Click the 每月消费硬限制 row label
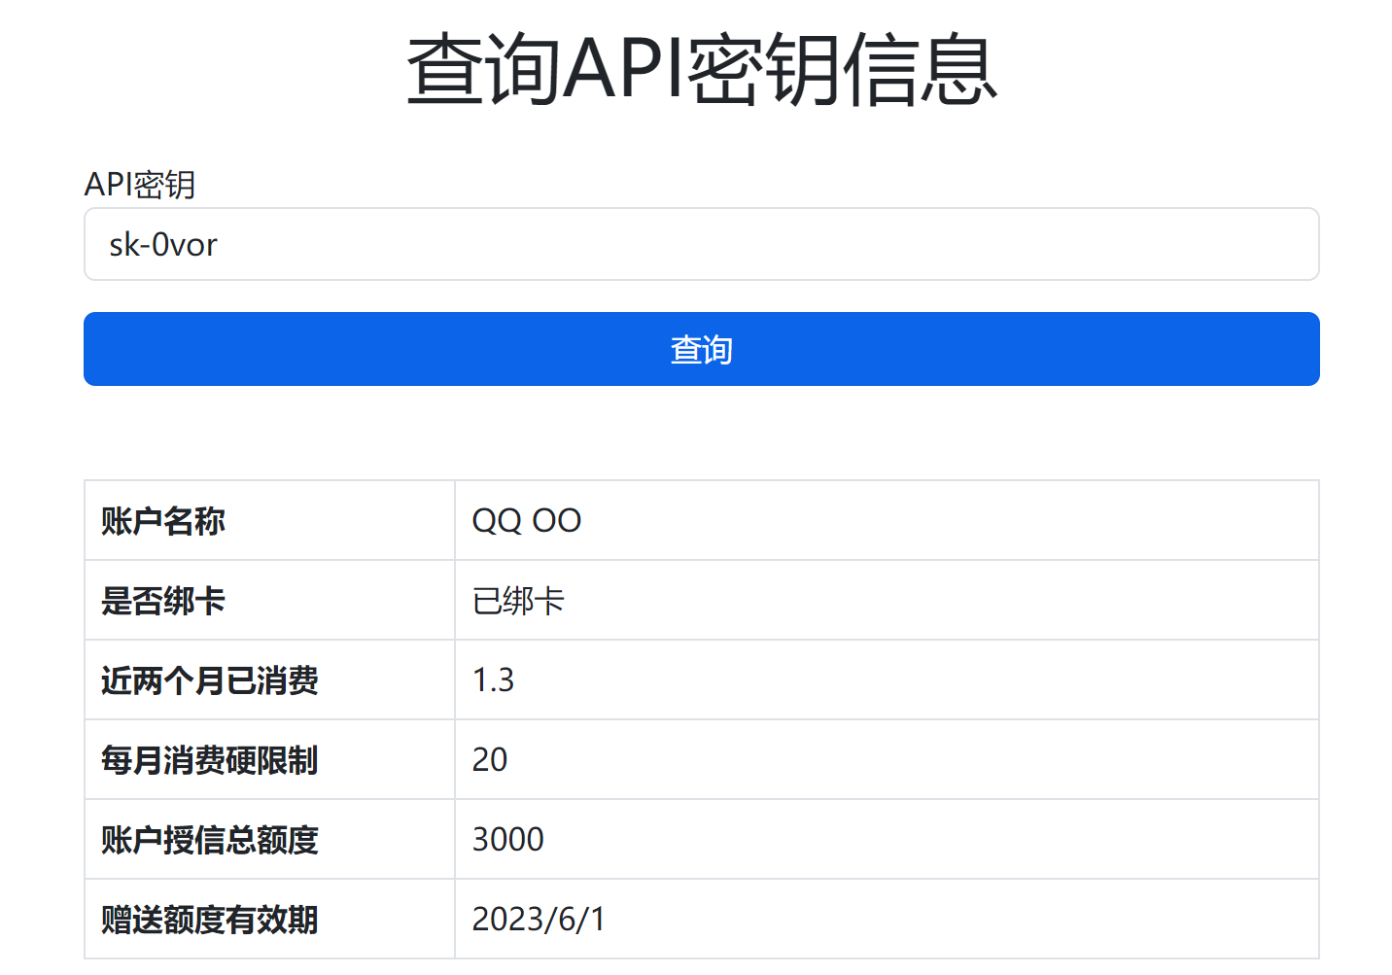This screenshot has width=1392, height=975. [x=209, y=759]
